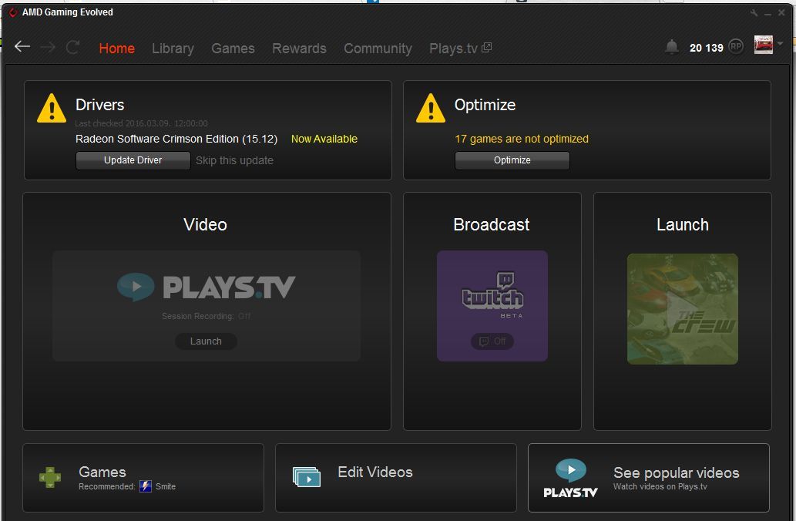Click Radeon Software Crimson Edition (15.12) text
The height and width of the screenshot is (521, 796).
tap(176, 139)
